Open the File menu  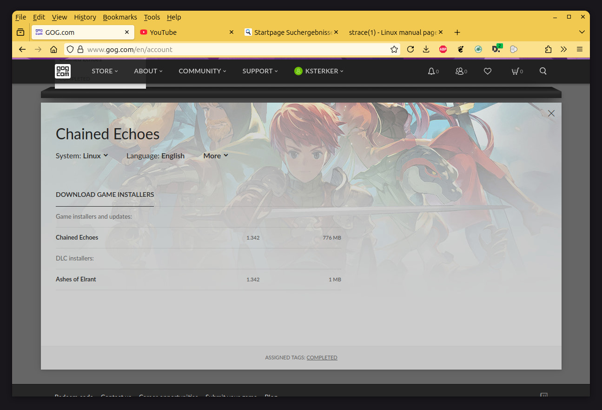[x=21, y=17]
